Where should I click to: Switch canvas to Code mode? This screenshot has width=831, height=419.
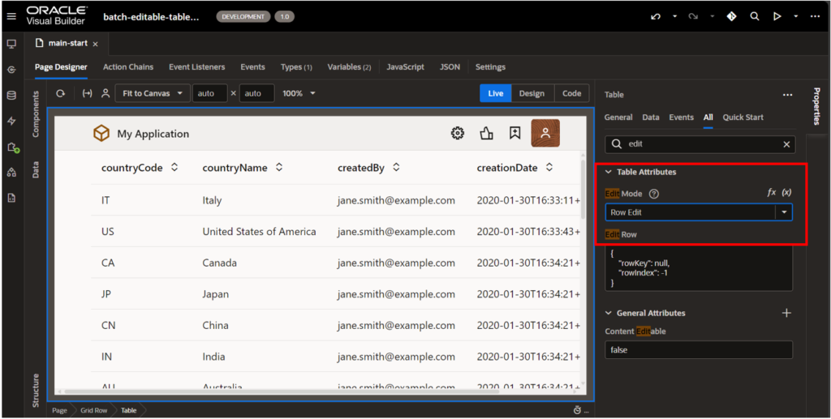pyautogui.click(x=571, y=93)
